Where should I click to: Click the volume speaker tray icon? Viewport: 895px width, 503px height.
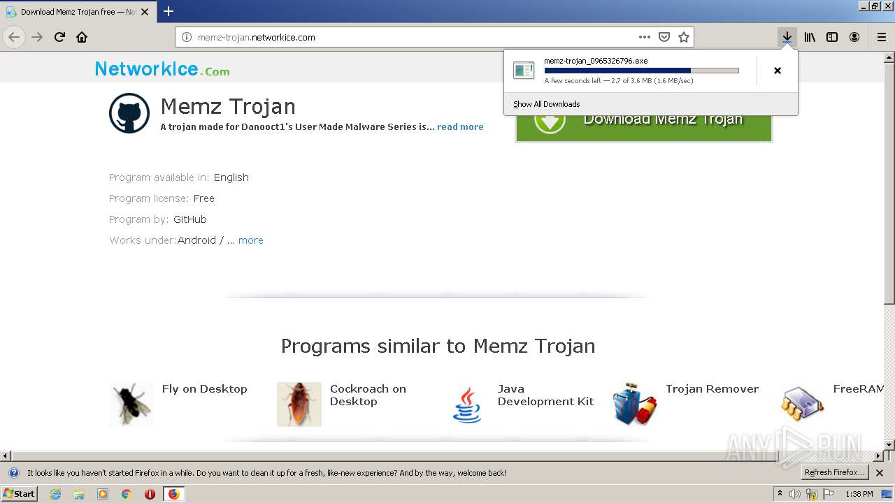(x=795, y=494)
